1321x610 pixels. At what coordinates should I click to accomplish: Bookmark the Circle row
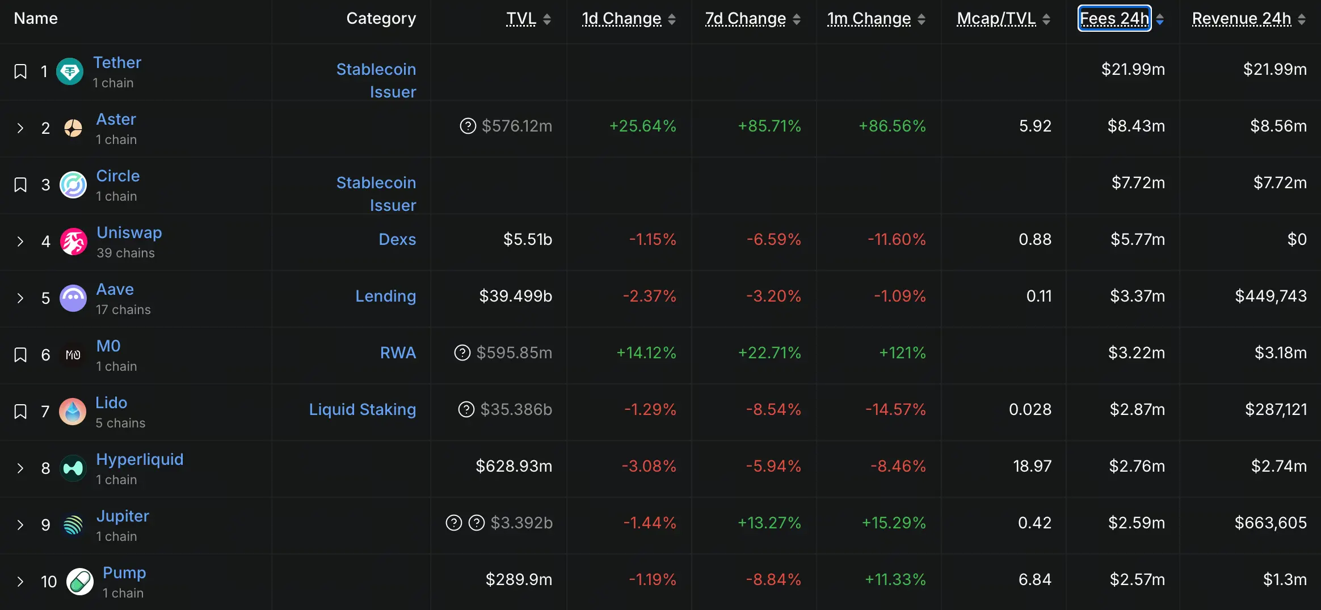[x=20, y=185]
